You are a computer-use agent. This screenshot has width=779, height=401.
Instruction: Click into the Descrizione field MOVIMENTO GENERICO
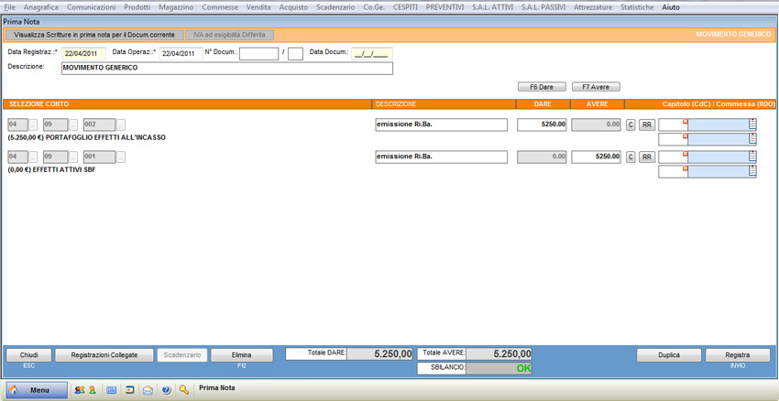(226, 68)
